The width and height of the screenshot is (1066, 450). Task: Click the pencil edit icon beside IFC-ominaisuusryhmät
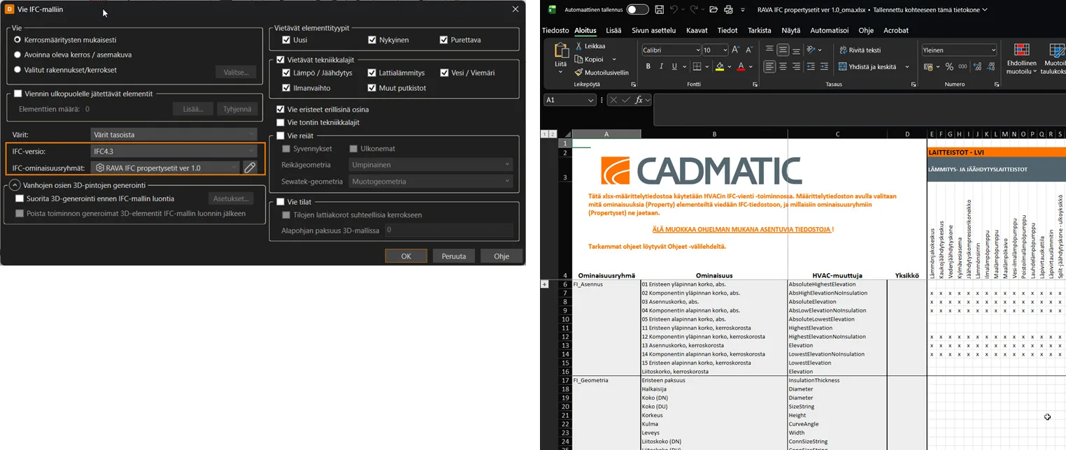[x=250, y=168]
